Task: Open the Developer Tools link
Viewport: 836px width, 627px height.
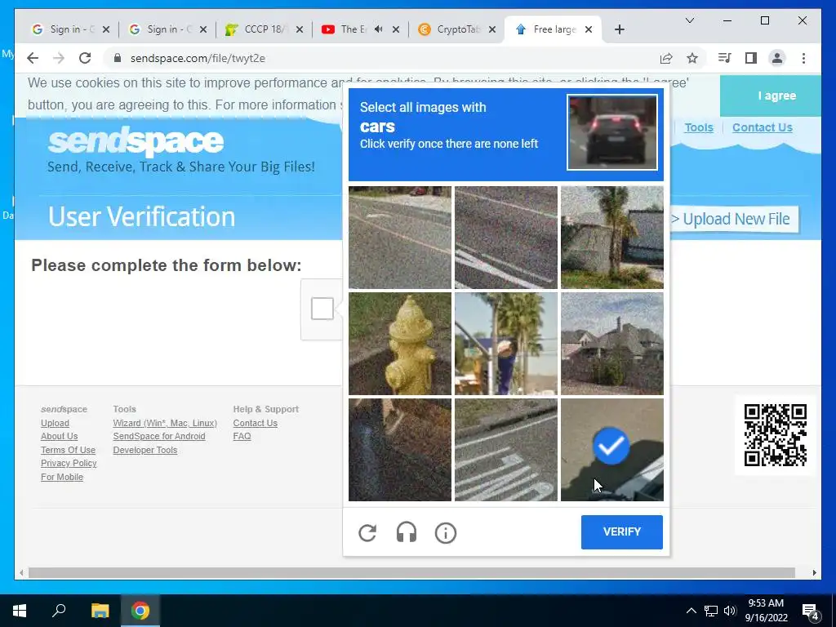Action: pos(145,450)
